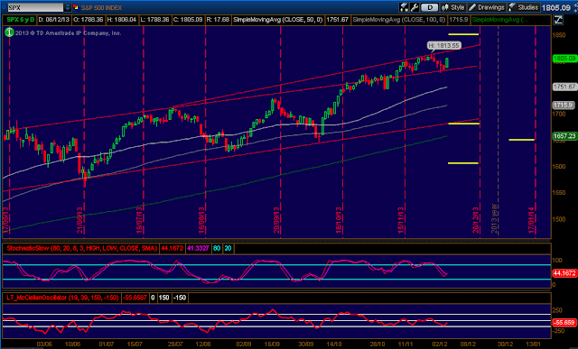The height and width of the screenshot is (349, 578).
Task: Select the 2013 year dashed marker
Action: (x=495, y=218)
